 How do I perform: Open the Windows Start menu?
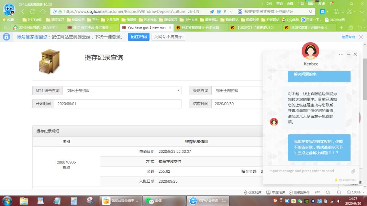pos(7,201)
